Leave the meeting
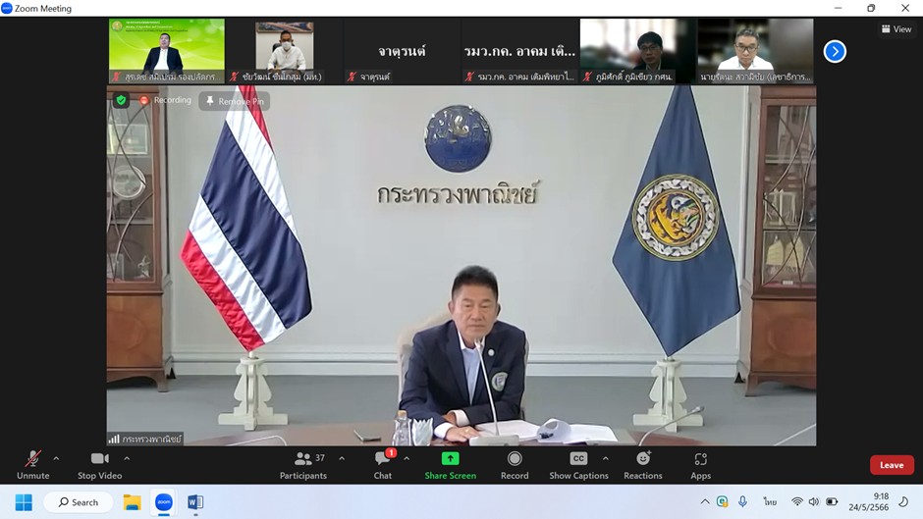 (x=892, y=465)
